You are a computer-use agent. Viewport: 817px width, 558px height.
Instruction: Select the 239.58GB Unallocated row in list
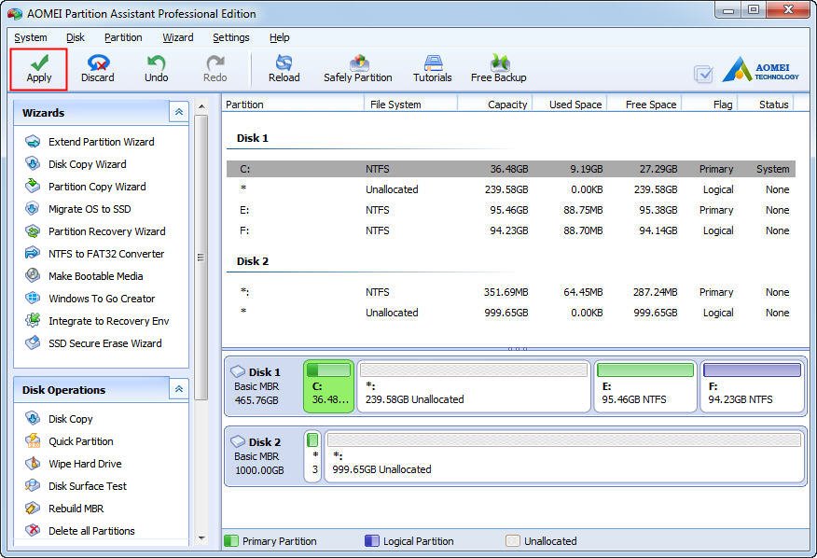pos(511,189)
